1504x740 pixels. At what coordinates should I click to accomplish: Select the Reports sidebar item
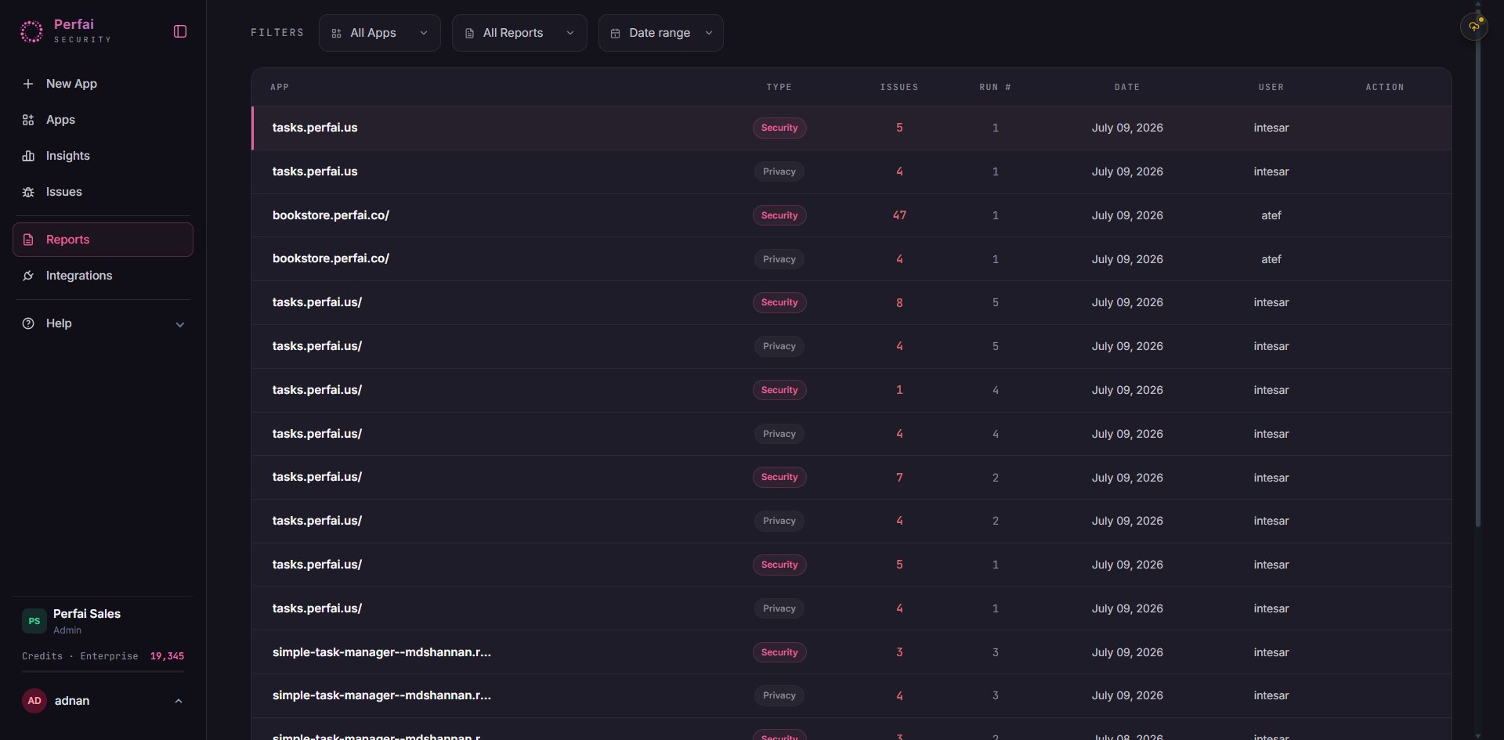click(x=103, y=240)
